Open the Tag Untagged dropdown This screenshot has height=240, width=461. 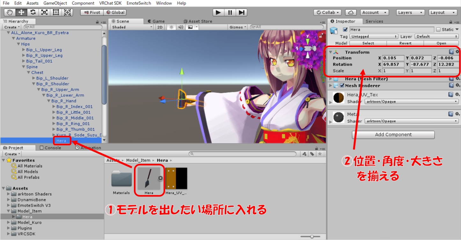(x=374, y=37)
